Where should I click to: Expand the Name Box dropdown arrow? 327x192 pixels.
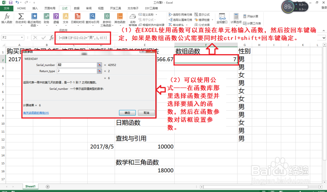pos(22,38)
